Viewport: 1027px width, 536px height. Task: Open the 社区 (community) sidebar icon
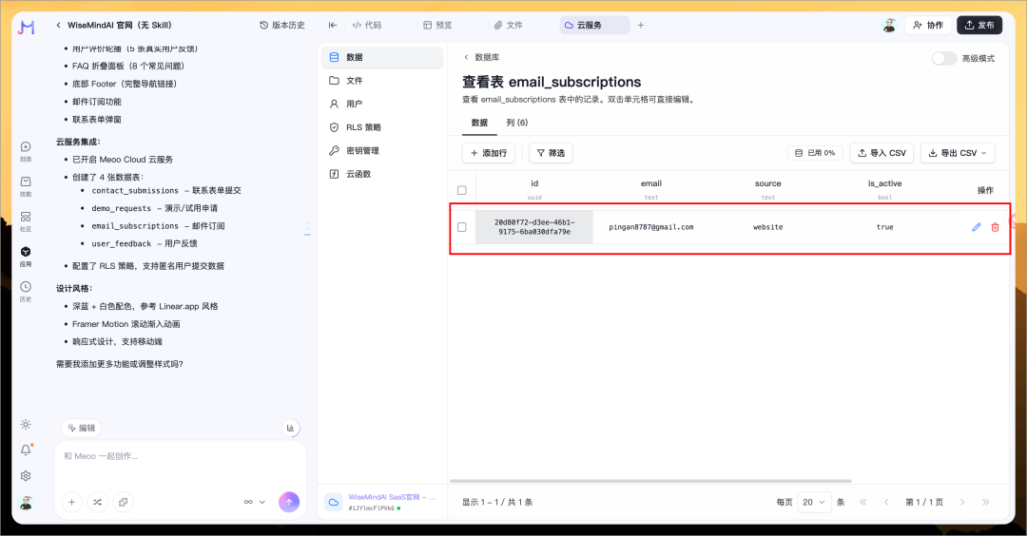point(26,221)
